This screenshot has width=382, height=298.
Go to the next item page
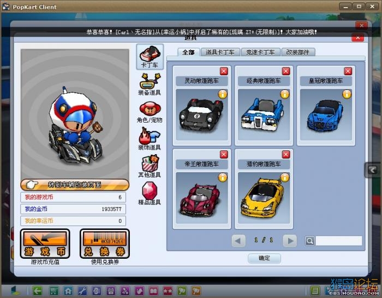[290, 241]
